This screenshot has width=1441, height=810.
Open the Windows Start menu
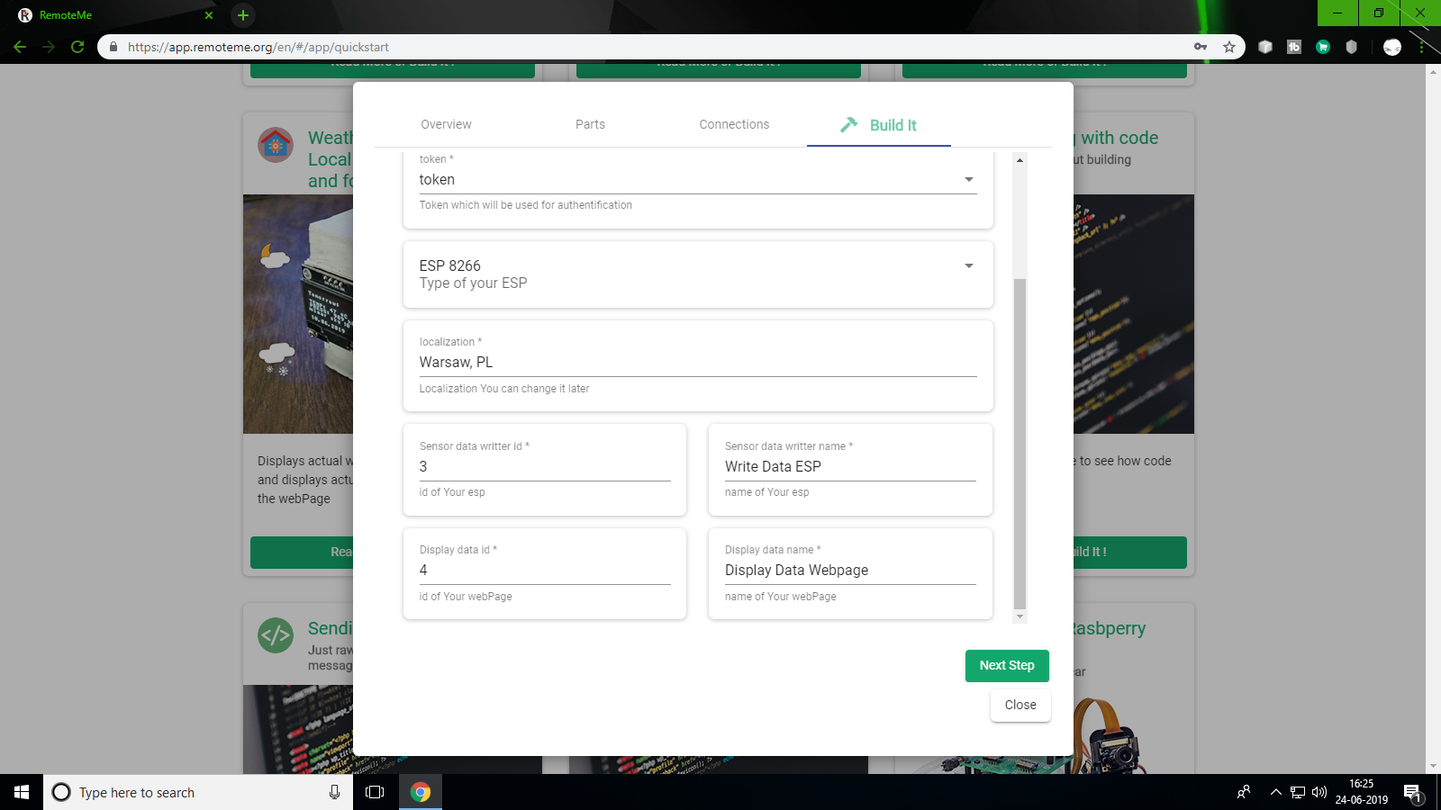pos(22,792)
